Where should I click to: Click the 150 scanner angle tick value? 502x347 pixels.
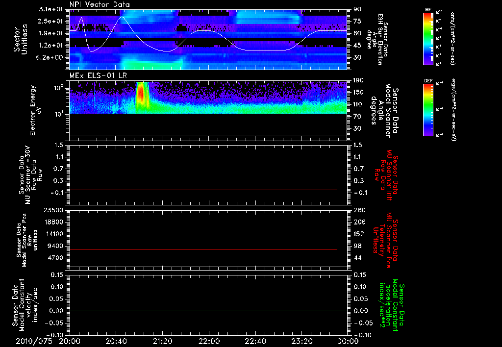[359, 92]
